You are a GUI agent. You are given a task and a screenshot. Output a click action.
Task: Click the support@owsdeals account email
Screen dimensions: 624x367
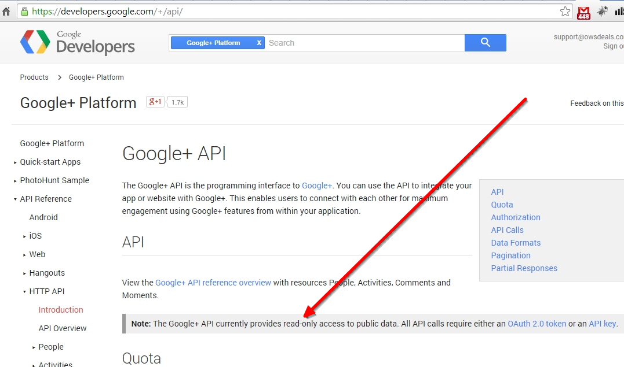point(589,37)
